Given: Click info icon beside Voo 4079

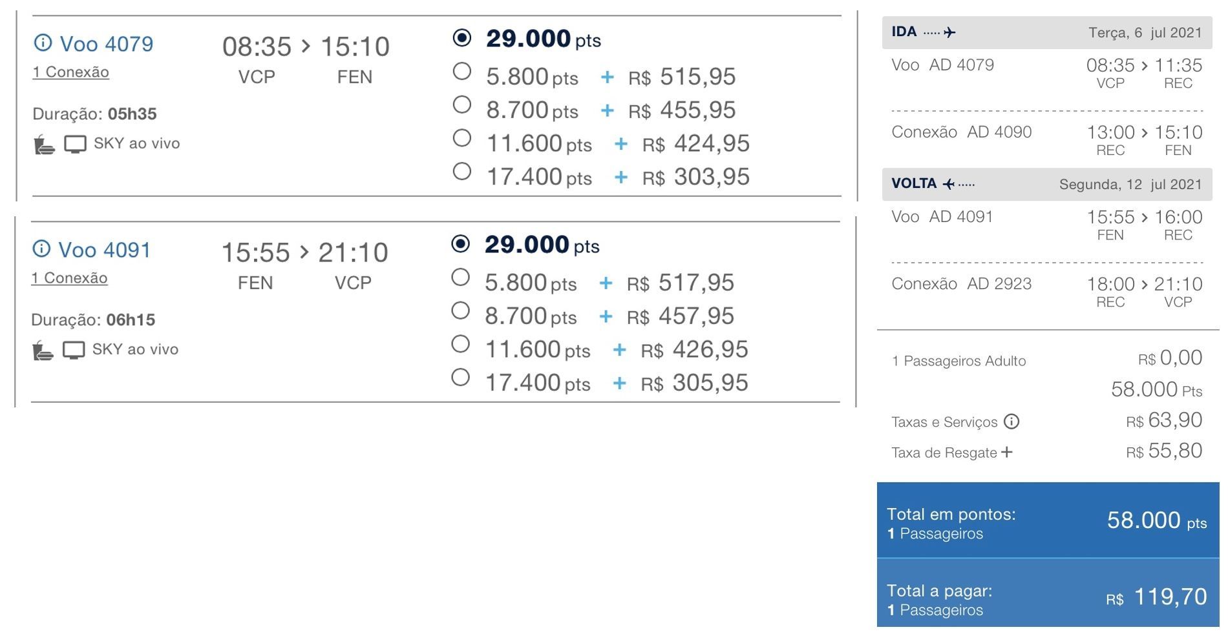Looking at the screenshot, I should (43, 43).
